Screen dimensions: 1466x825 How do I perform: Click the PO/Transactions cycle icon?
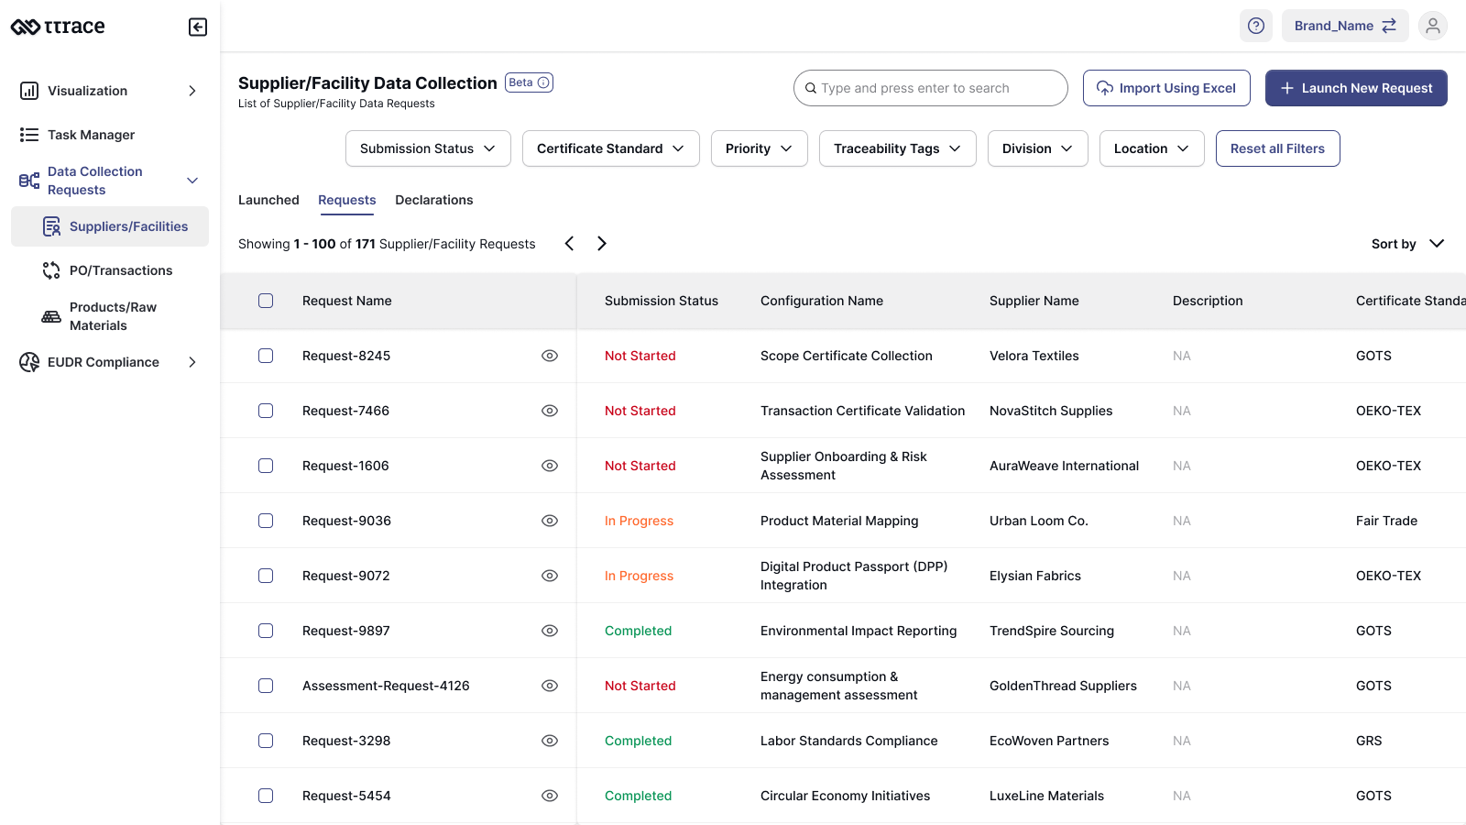coord(51,270)
